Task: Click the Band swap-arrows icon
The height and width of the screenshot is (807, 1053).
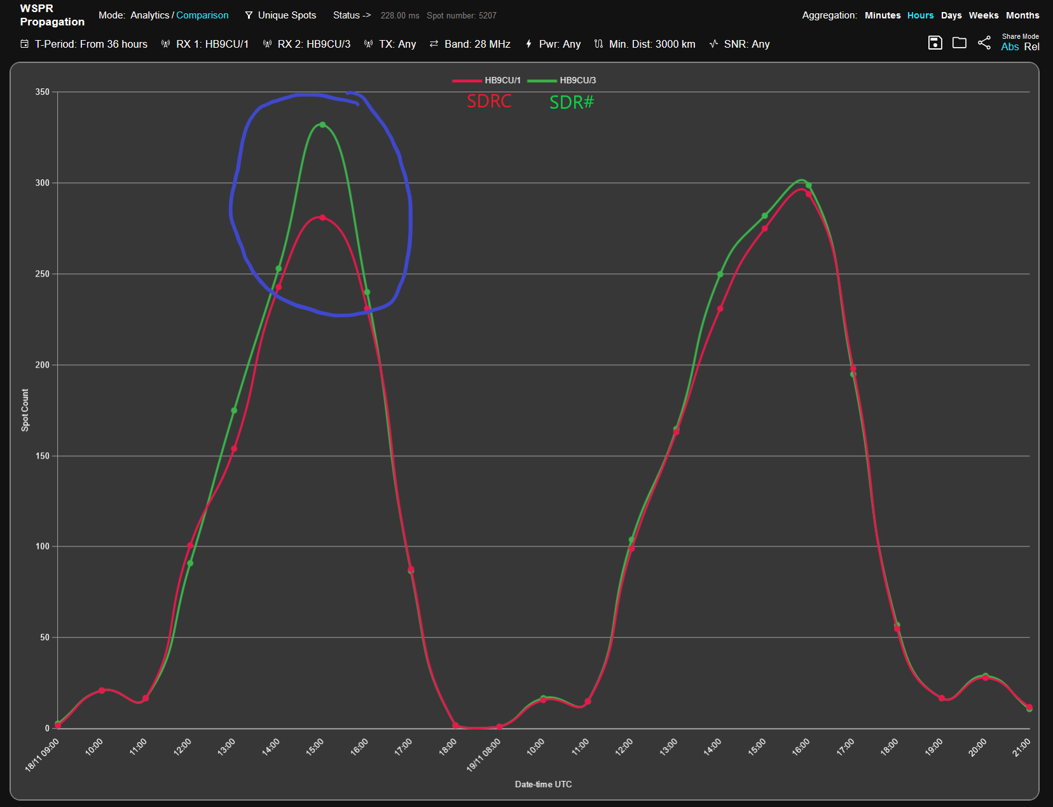Action: click(x=434, y=44)
